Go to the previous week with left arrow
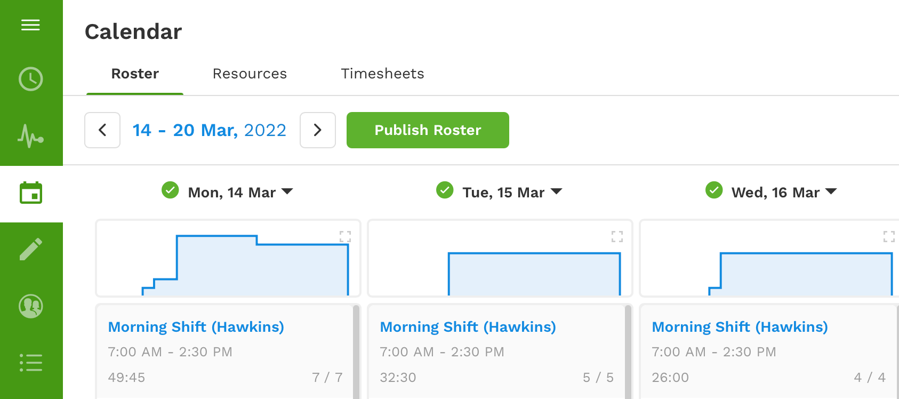 tap(102, 130)
